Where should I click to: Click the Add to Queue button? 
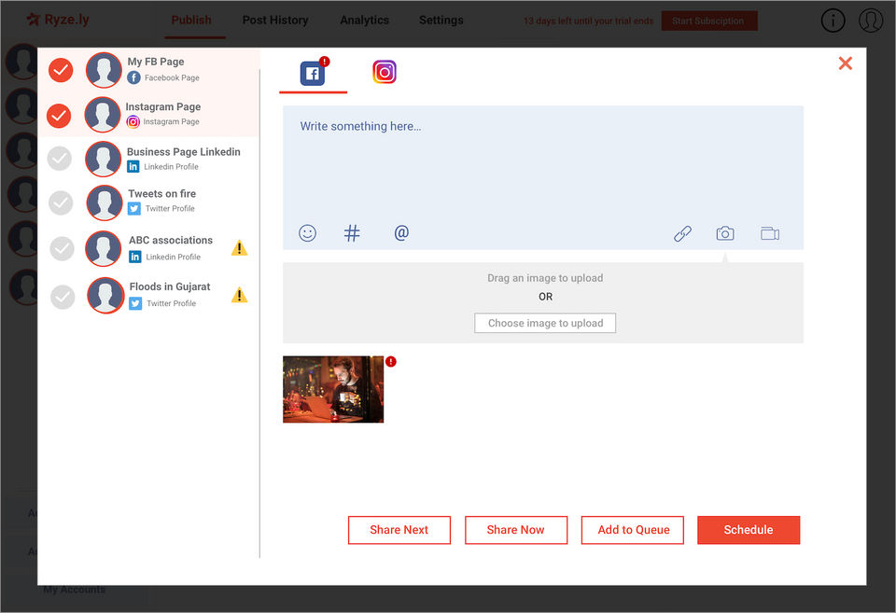[x=633, y=530]
